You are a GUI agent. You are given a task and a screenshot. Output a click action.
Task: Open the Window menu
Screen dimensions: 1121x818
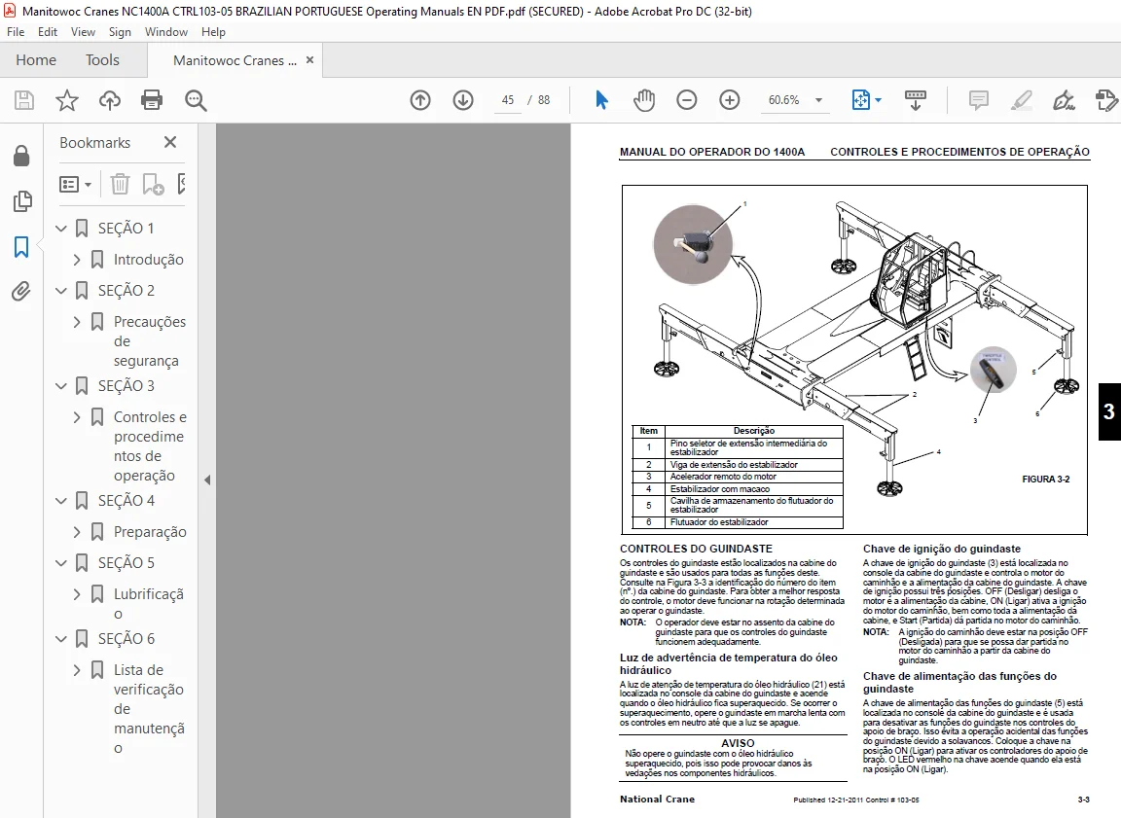pos(165,32)
